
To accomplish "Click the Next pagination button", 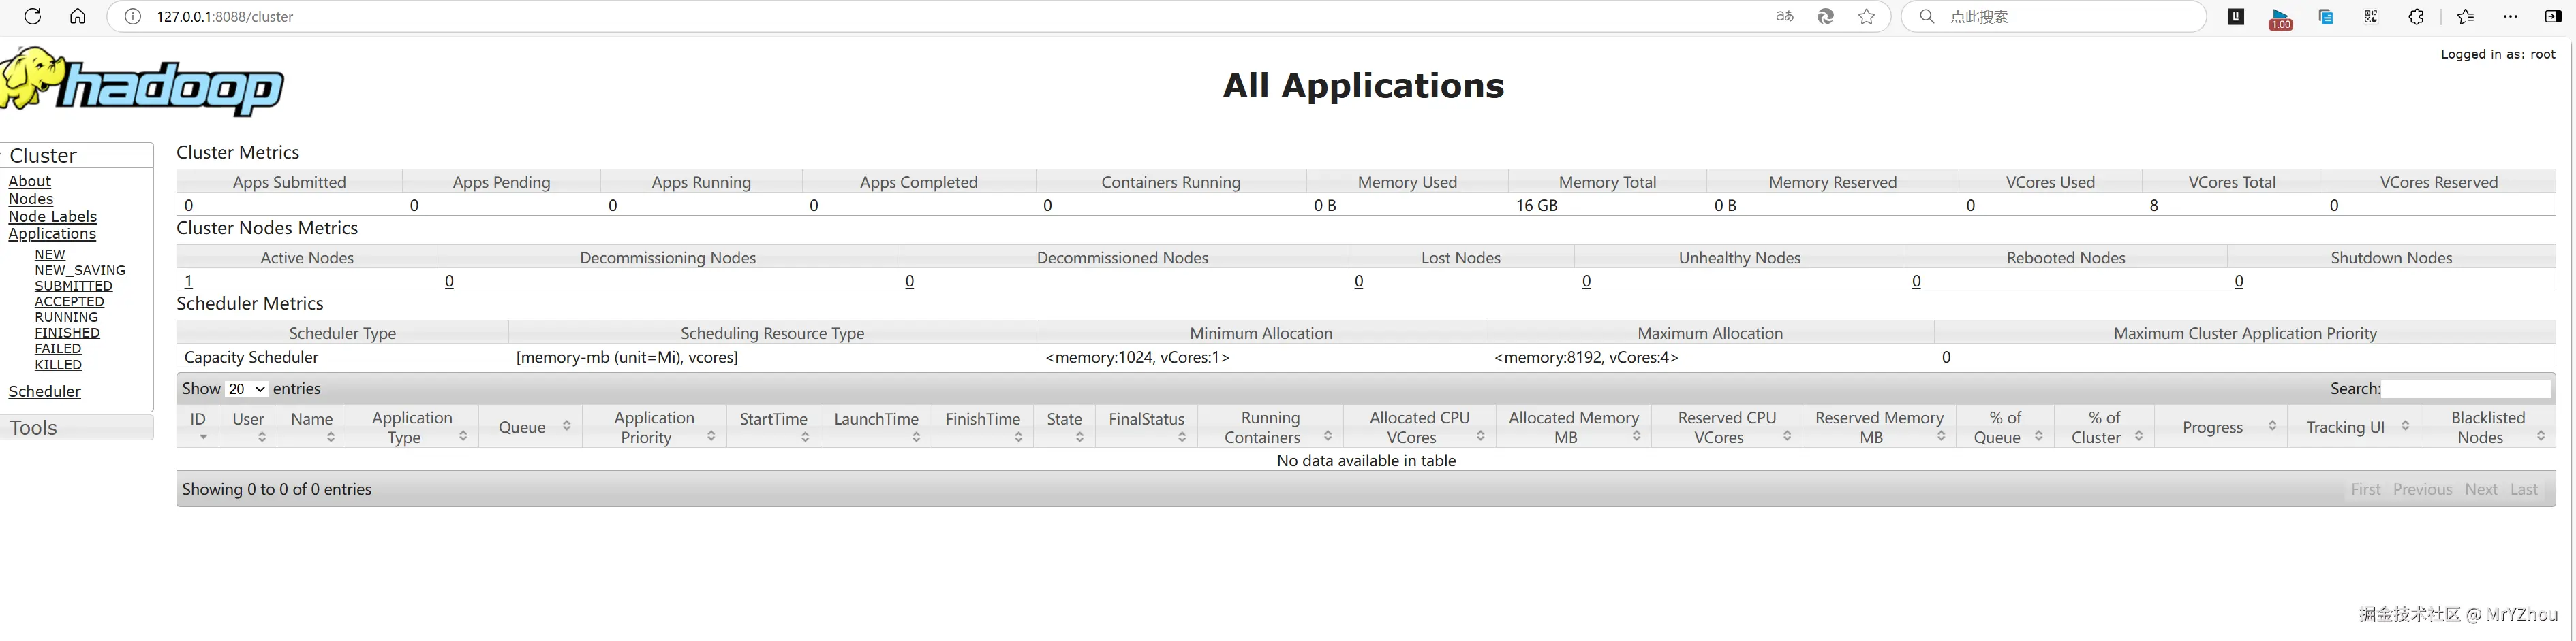I will click(x=2481, y=489).
